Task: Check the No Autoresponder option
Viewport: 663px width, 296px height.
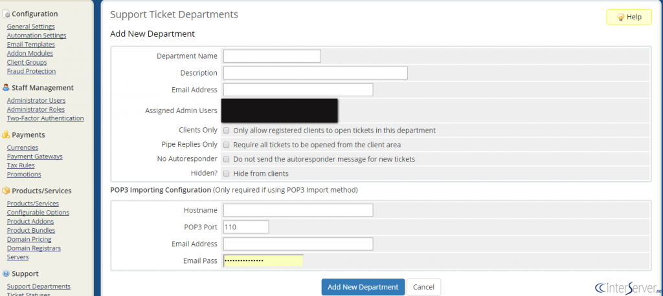Action: click(226, 159)
